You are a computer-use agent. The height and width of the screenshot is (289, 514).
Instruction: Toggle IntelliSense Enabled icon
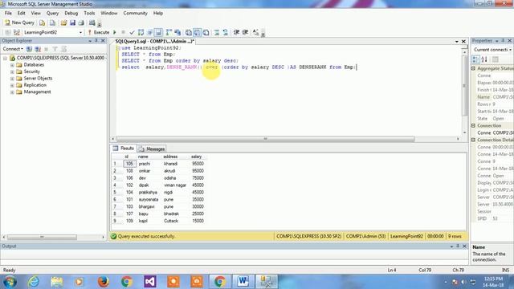coord(158,32)
